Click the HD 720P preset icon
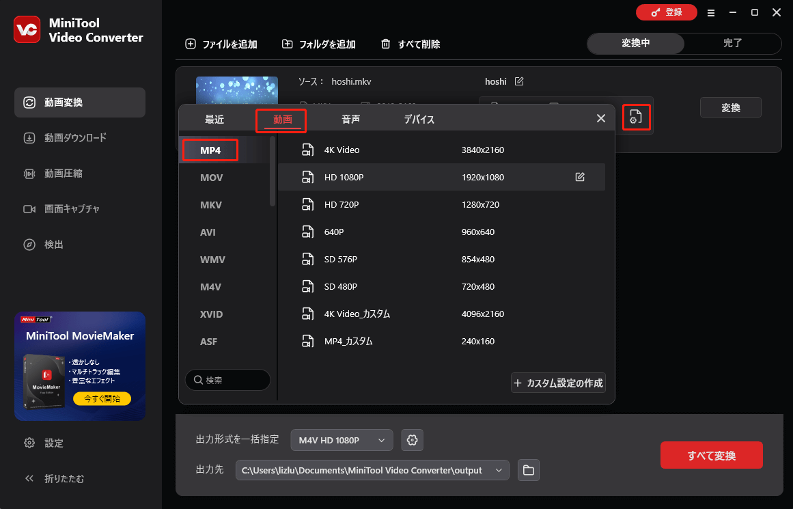 (307, 204)
